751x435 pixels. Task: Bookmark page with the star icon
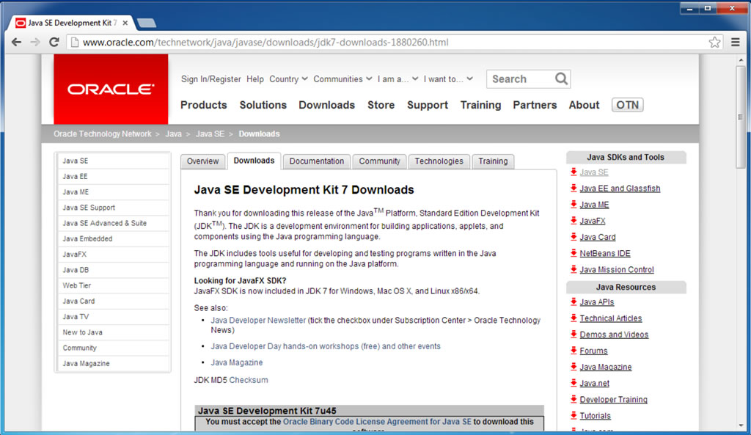click(714, 42)
